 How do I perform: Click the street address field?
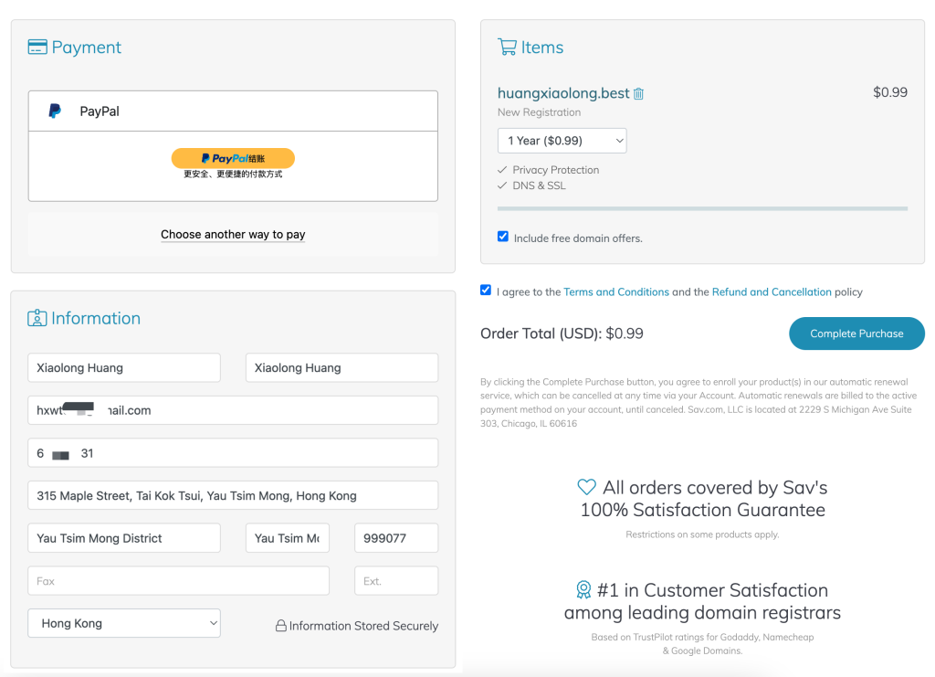233,495
